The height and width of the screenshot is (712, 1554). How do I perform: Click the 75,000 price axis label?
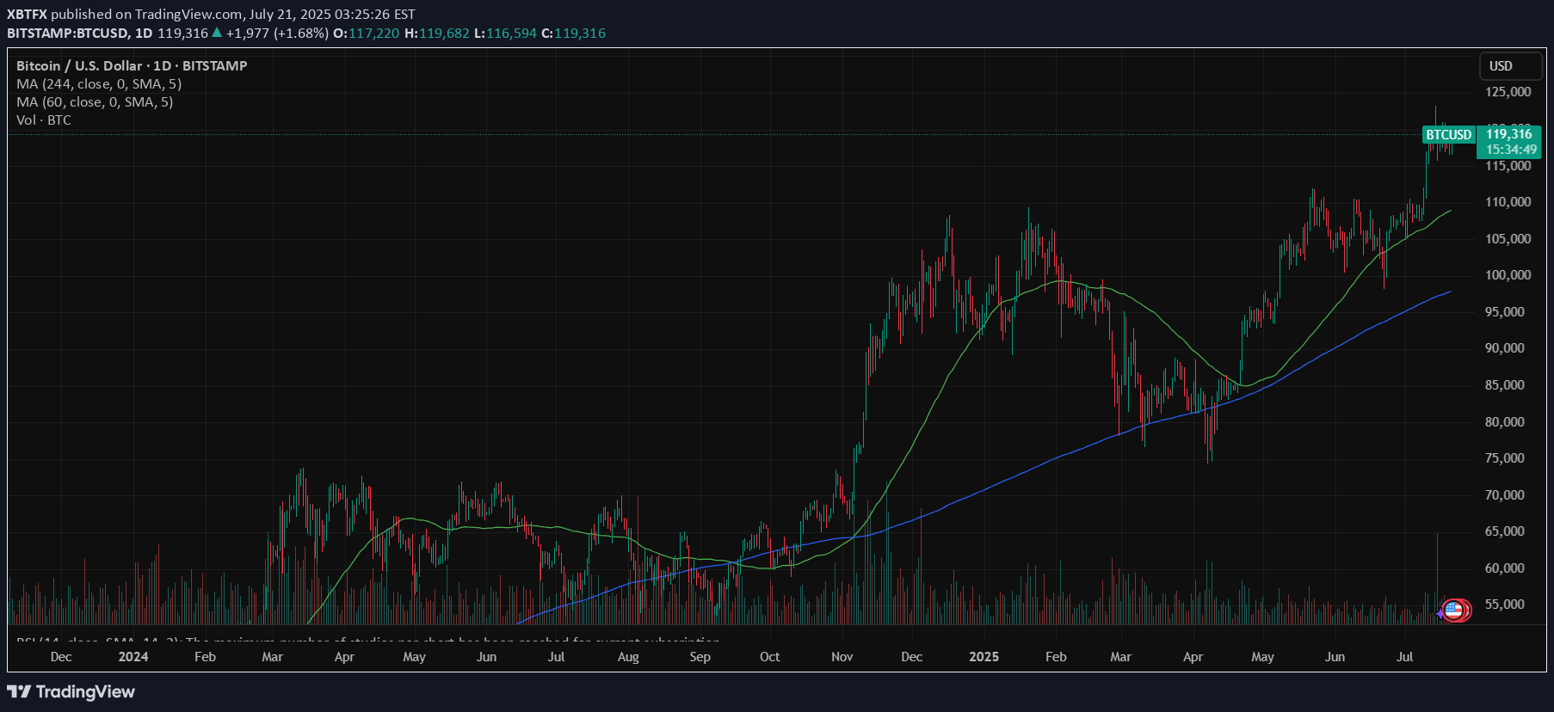1505,458
